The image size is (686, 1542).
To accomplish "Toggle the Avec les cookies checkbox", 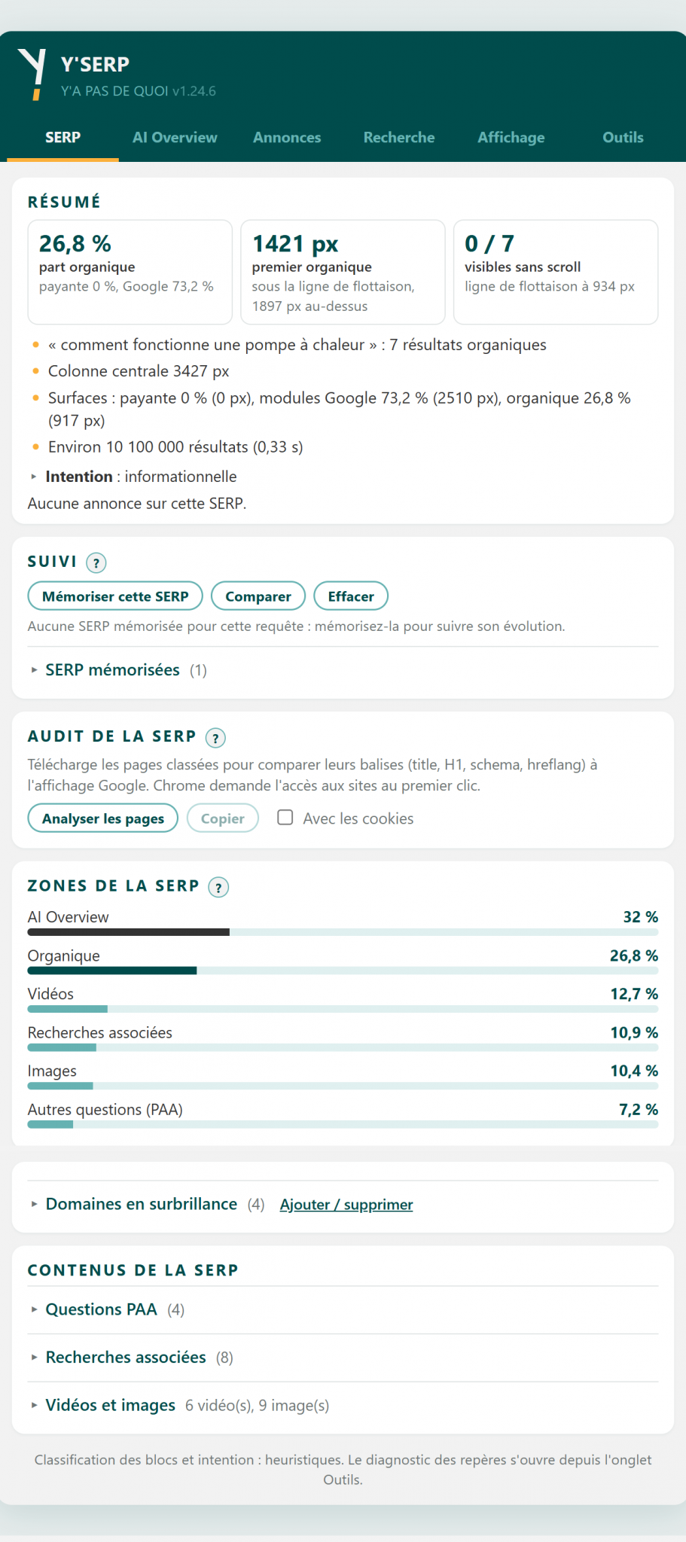I will tap(285, 818).
